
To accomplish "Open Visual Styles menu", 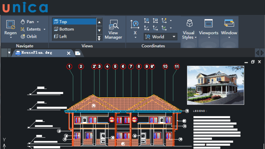I will point(189,30).
